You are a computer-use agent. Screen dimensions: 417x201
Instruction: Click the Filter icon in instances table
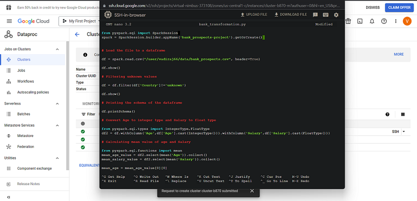point(84,114)
